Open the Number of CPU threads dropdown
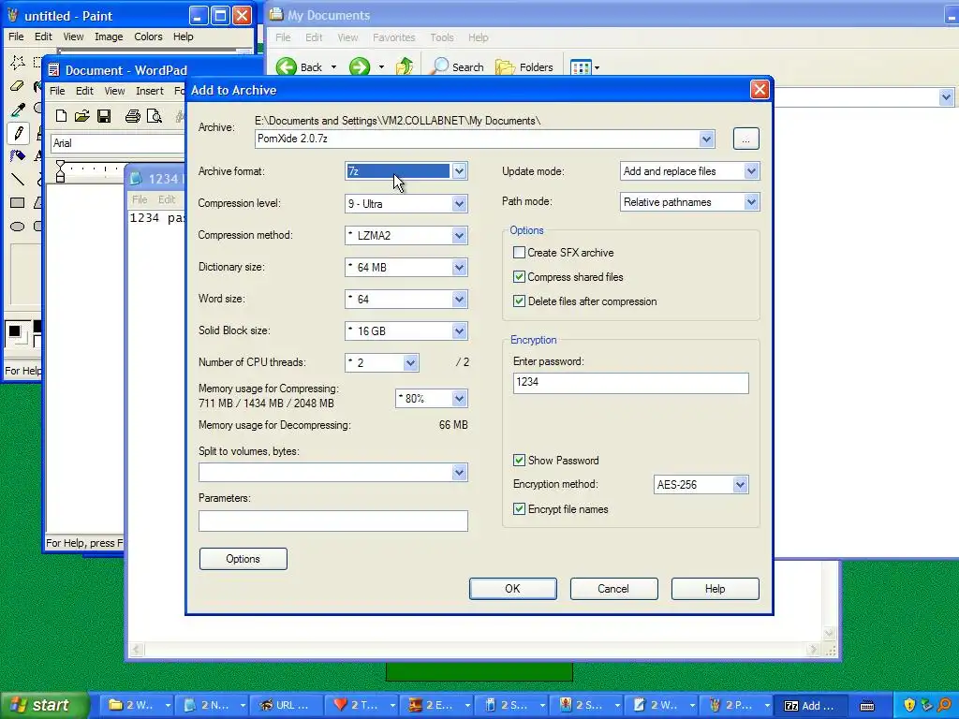The height and width of the screenshot is (719, 959). 410,362
